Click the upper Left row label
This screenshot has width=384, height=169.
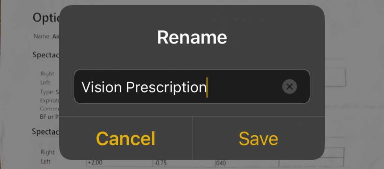[x=45, y=82]
